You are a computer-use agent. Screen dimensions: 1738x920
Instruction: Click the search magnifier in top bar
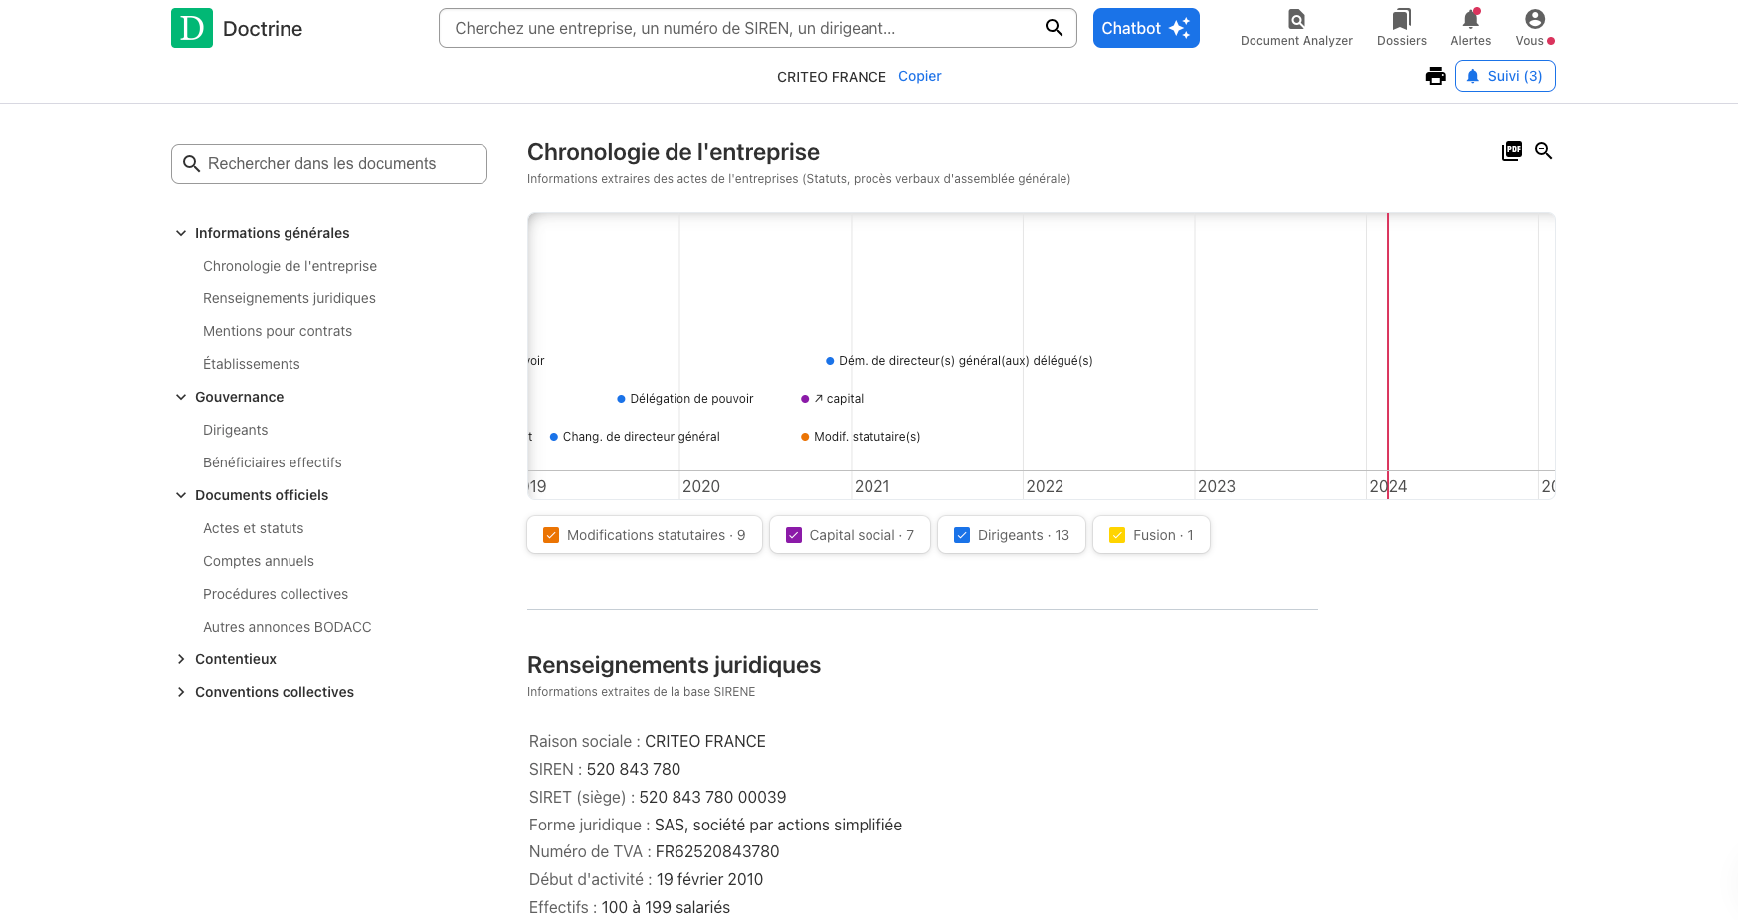pyautogui.click(x=1054, y=28)
